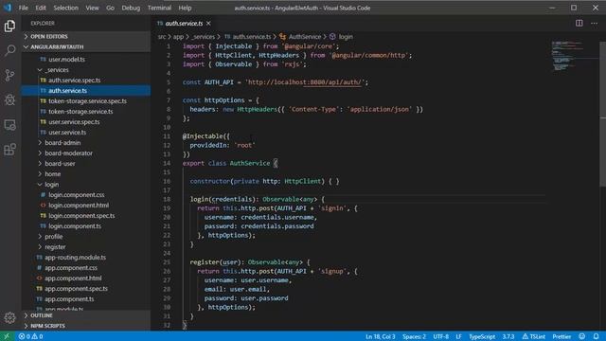
Task: Click the TSLint warning status item
Action: click(533, 337)
